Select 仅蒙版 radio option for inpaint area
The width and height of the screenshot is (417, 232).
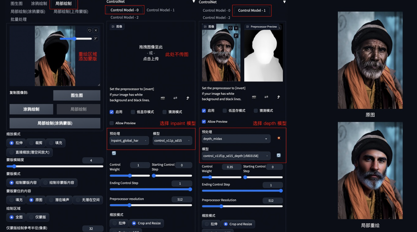click(32, 217)
